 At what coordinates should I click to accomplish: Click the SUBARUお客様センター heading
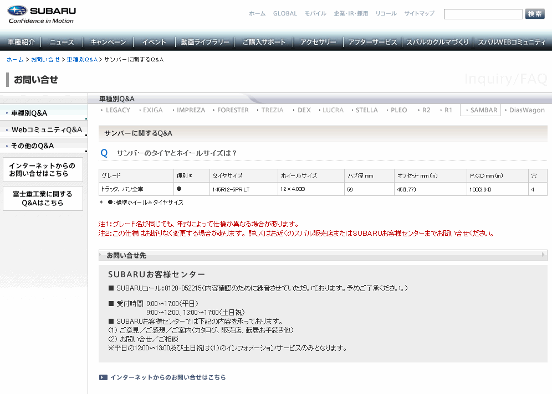(x=157, y=274)
